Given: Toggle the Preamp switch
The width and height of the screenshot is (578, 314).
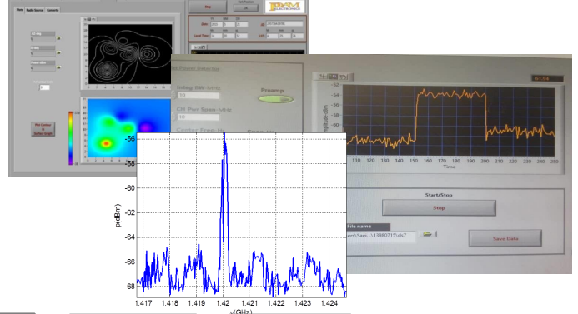Looking at the screenshot, I should [276, 99].
